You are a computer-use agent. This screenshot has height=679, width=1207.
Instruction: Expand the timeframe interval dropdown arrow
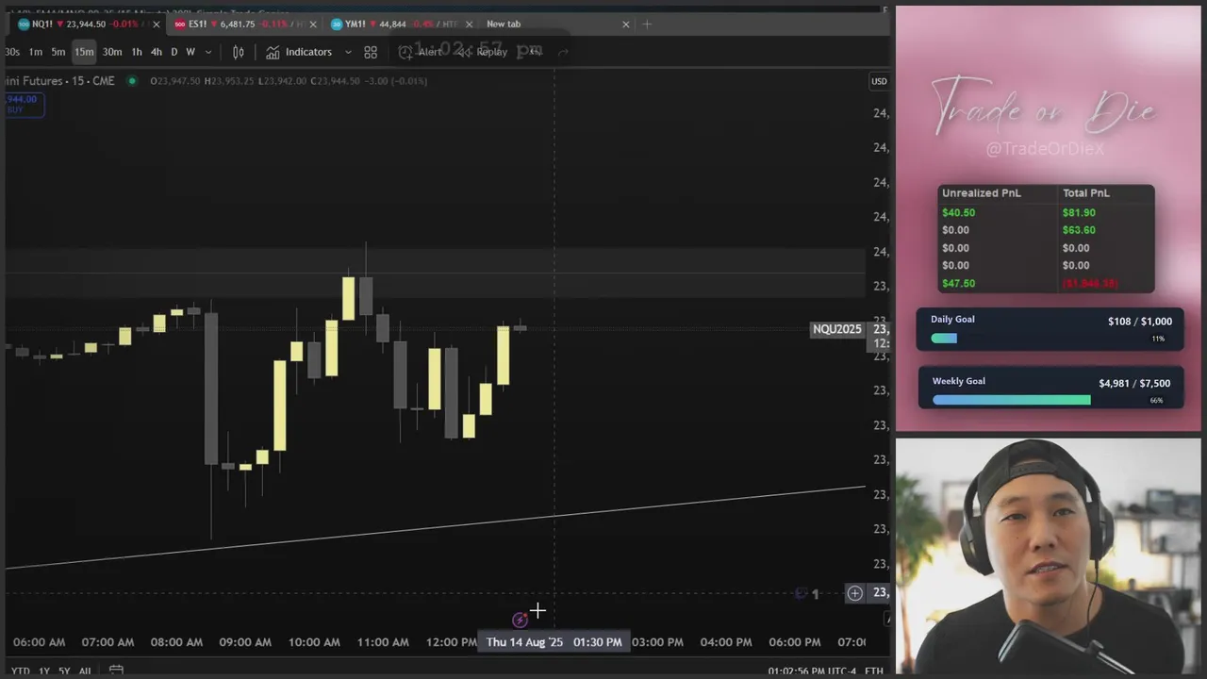point(208,52)
